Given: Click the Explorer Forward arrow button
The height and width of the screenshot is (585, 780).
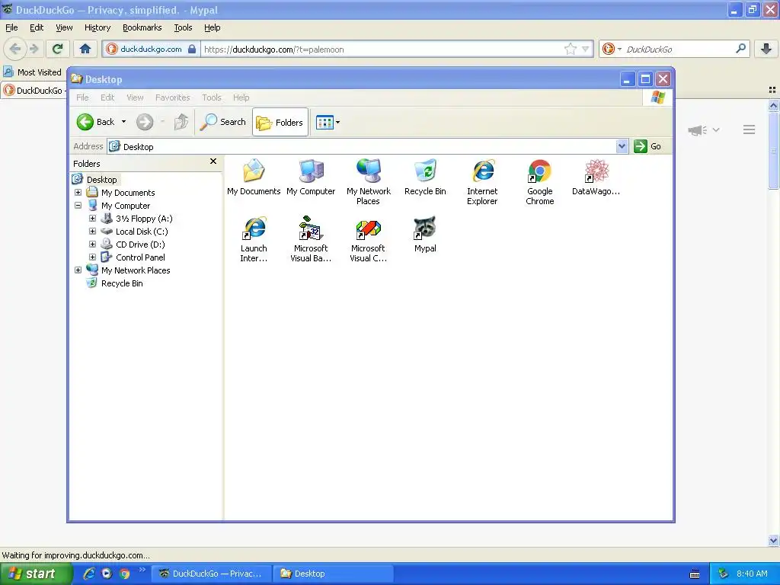Looking at the screenshot, I should [x=145, y=122].
